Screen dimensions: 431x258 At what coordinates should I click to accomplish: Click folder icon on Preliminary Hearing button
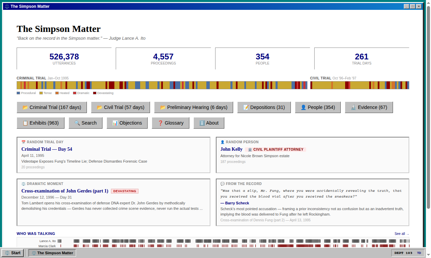pyautogui.click(x=163, y=107)
